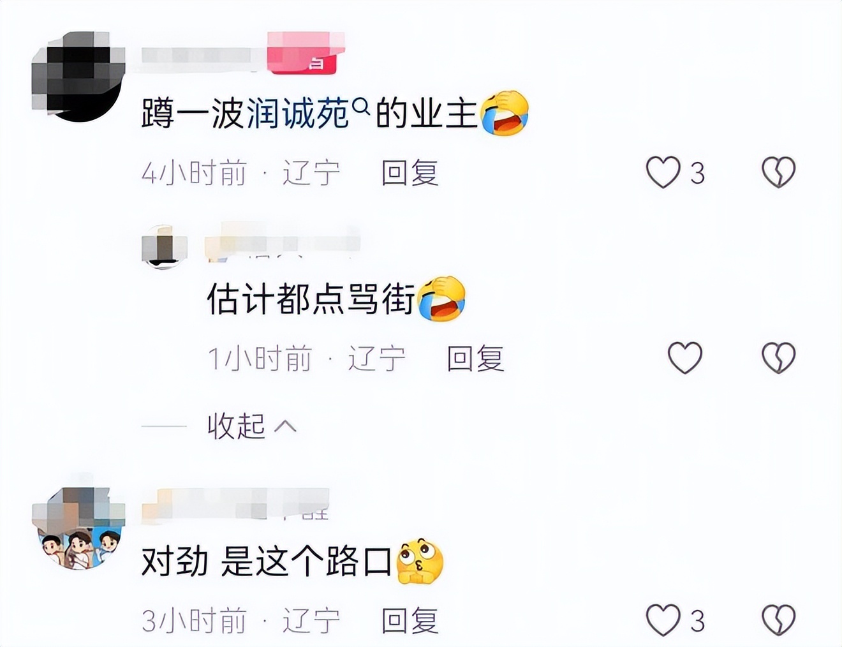Click the crying-laughing emoji after 业主
This screenshot has width=842, height=647.
(505, 114)
